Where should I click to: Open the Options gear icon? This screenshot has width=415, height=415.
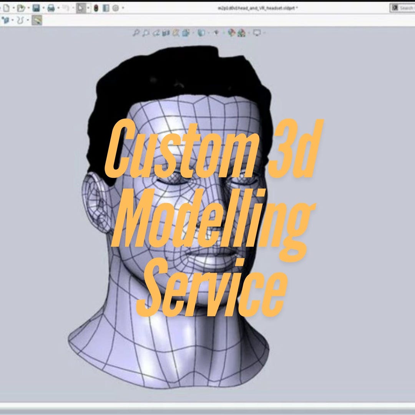115,8
